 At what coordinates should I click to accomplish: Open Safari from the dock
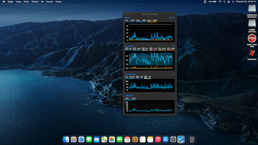coord(81,140)
